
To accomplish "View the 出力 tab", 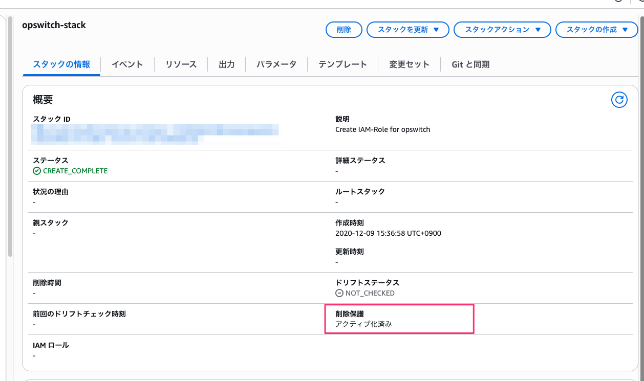I will pyautogui.click(x=226, y=64).
